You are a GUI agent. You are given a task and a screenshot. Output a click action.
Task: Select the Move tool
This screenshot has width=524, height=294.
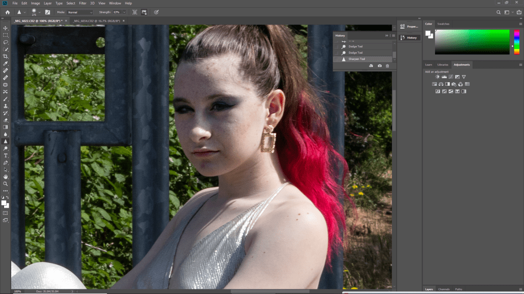[6, 28]
